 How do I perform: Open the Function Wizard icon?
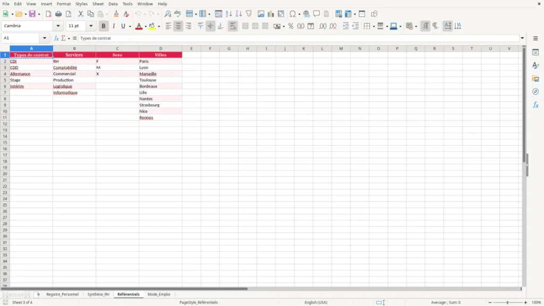[56, 38]
